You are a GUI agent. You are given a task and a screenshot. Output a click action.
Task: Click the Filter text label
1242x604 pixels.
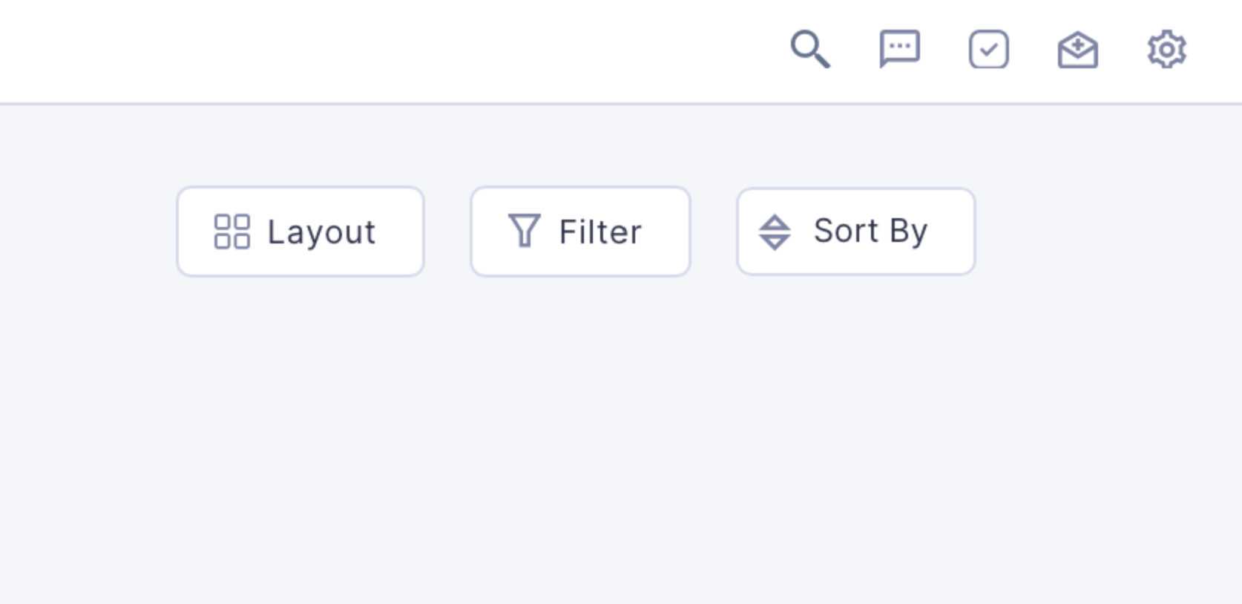tap(600, 232)
